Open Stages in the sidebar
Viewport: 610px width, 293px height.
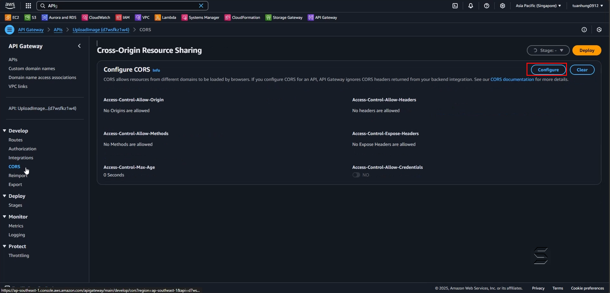tap(15, 205)
